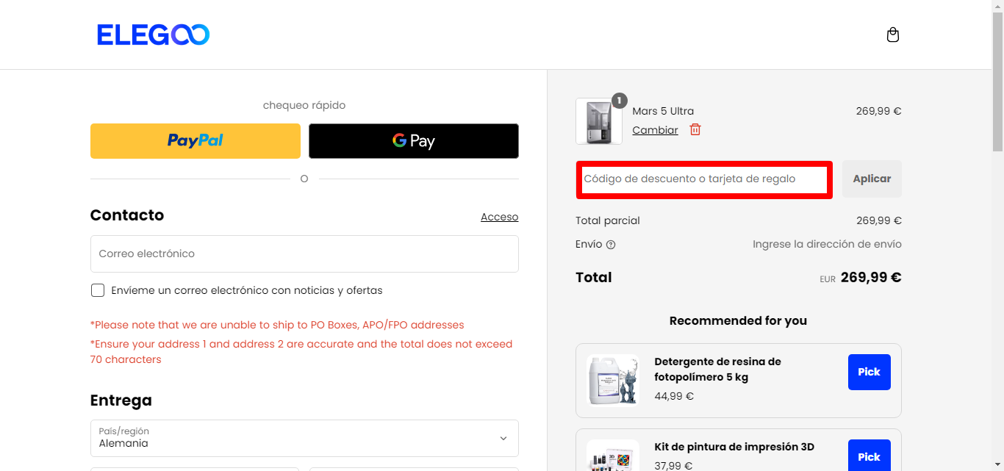Apply discount with the Aplicar button
This screenshot has width=1004, height=471.
tap(872, 179)
